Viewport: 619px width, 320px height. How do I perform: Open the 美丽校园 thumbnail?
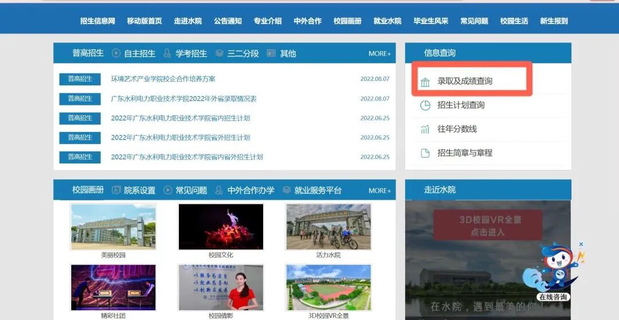[x=113, y=227]
